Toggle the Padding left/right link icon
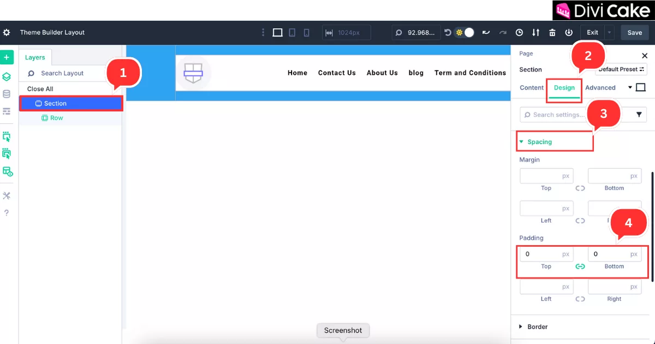This screenshot has width=655, height=344. 580,299
